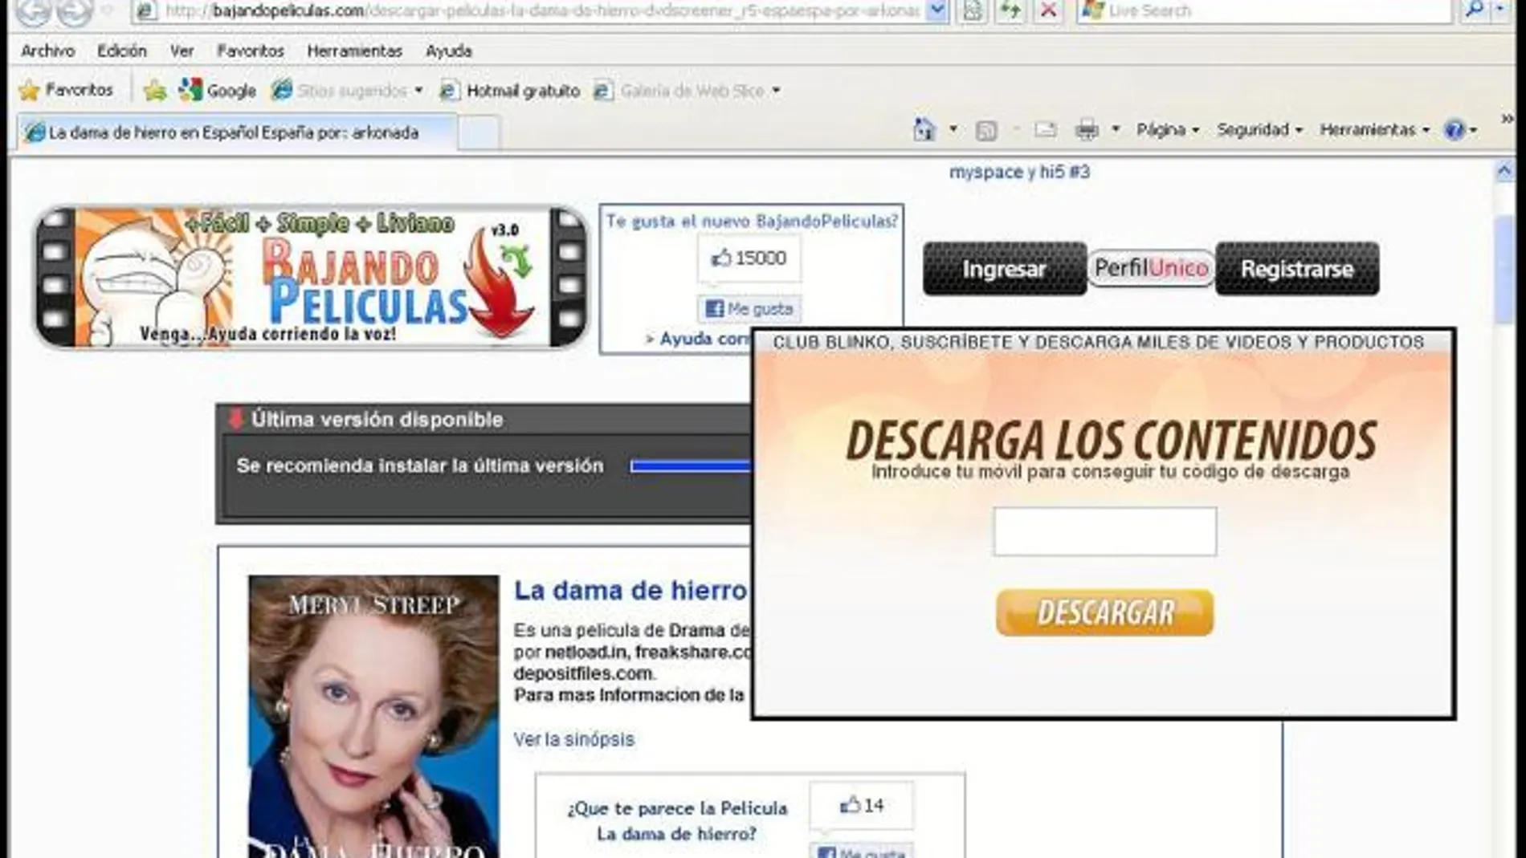Open the Ver menu
The height and width of the screenshot is (858, 1526).
[182, 51]
